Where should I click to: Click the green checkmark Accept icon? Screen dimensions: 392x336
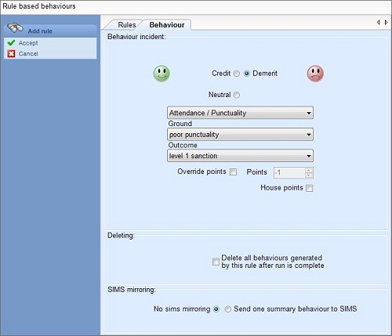(x=11, y=43)
